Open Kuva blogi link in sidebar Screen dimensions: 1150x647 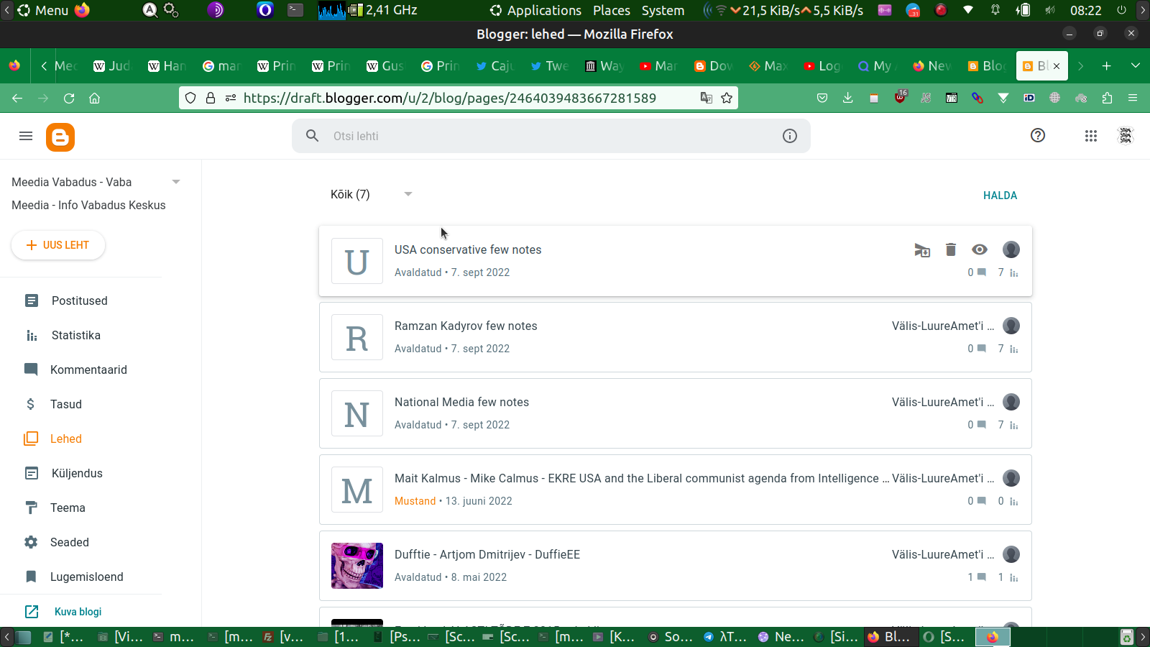pos(78,612)
